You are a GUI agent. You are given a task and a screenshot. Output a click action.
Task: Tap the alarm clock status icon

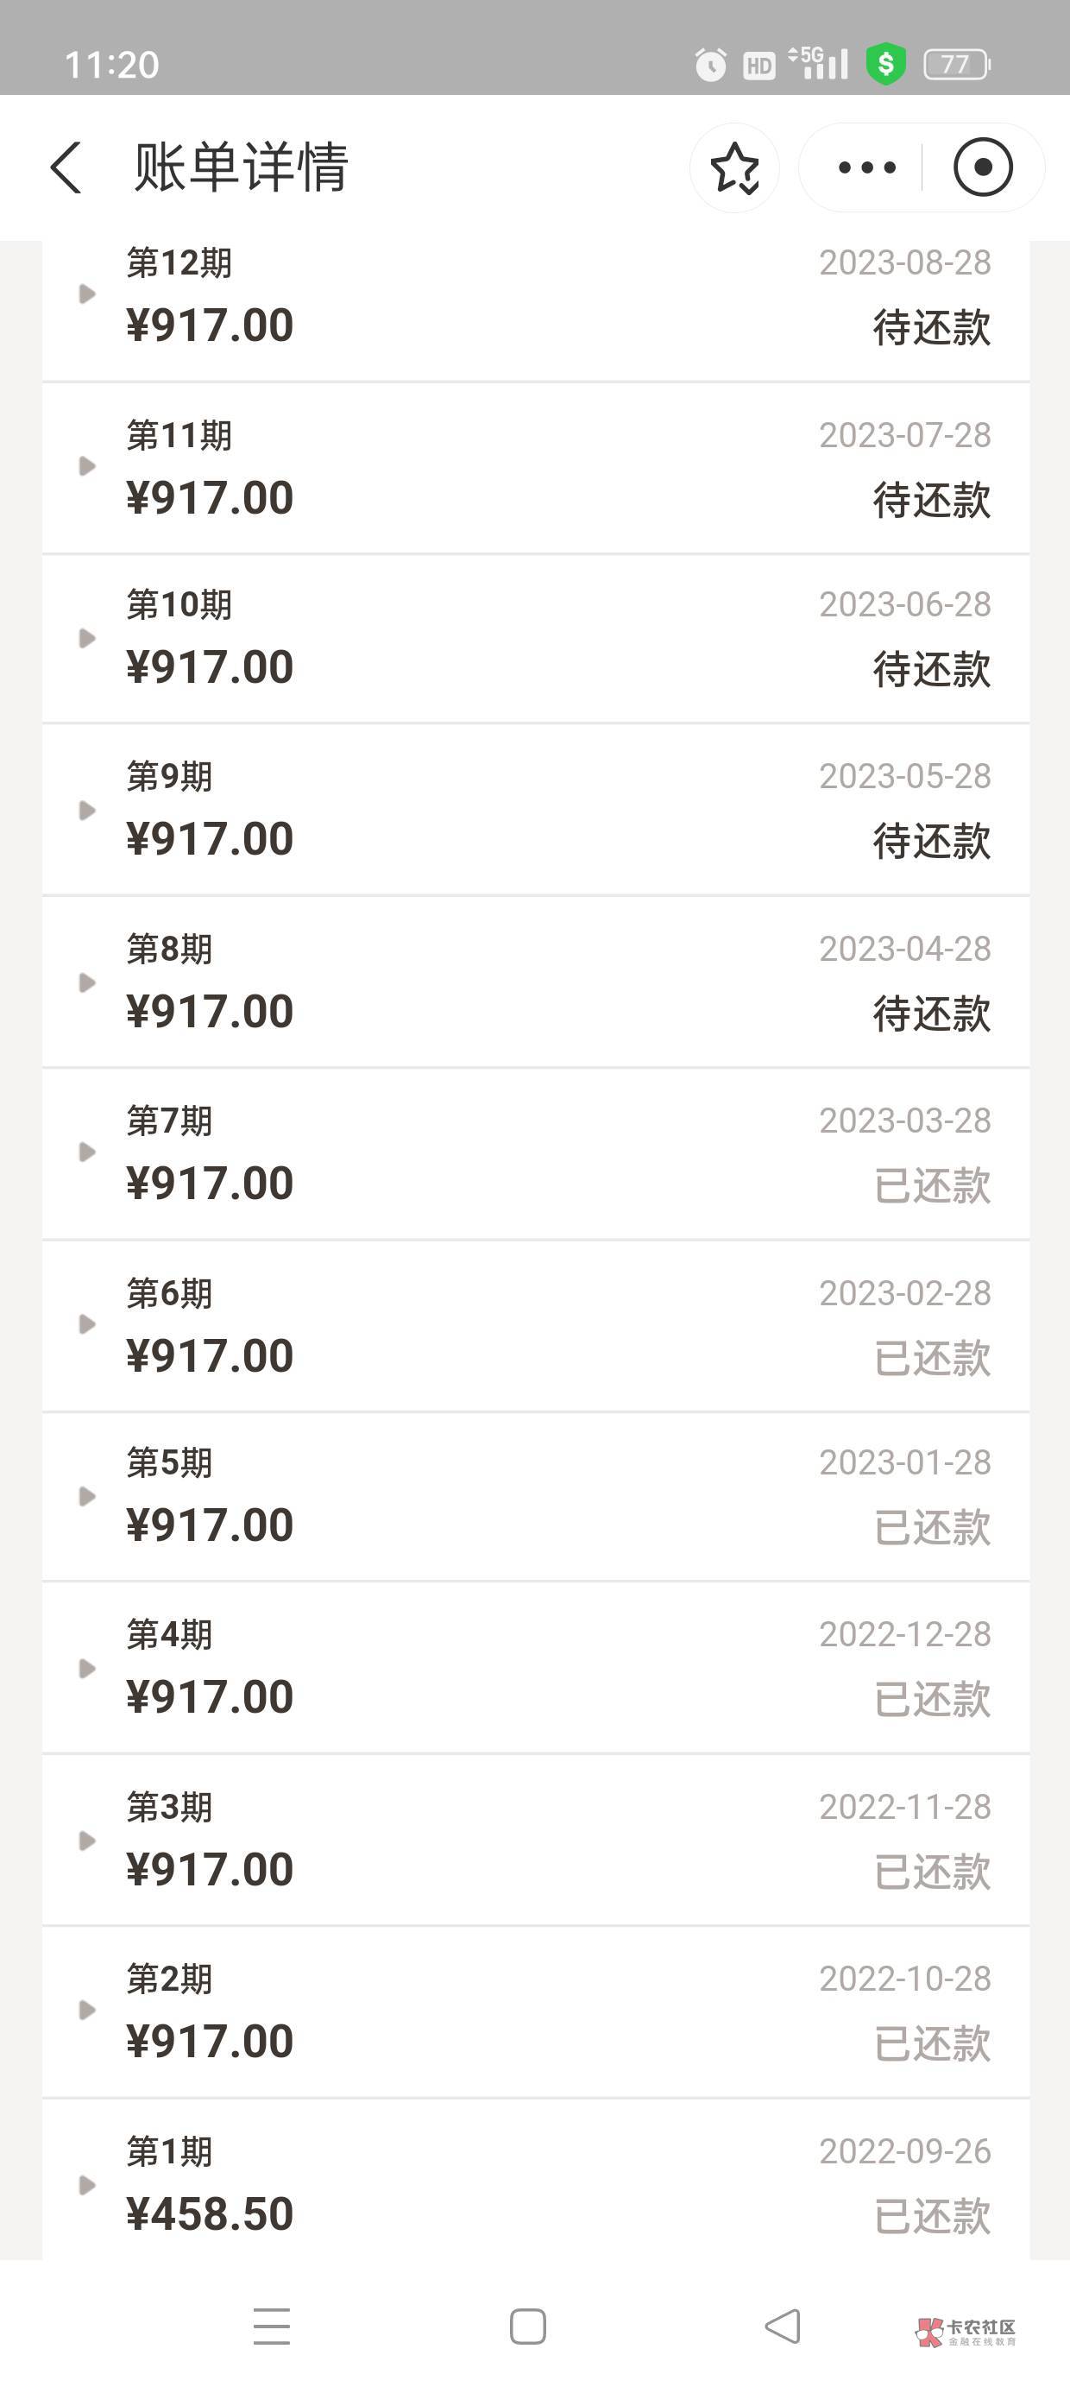pos(710,64)
